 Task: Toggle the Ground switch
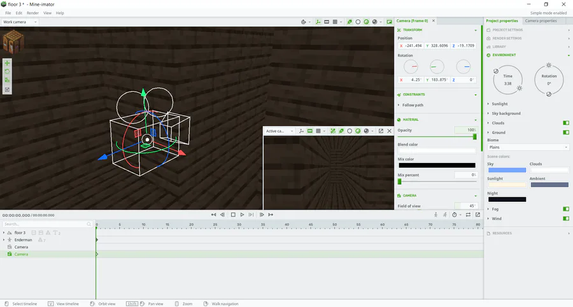pyautogui.click(x=566, y=132)
